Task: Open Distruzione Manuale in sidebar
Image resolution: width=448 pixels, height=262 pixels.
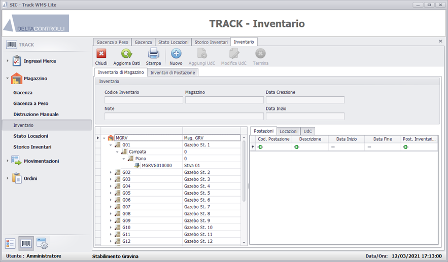Action: click(36, 114)
